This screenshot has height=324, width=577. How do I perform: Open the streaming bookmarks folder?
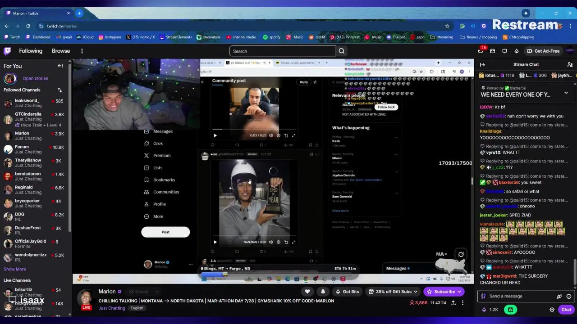tap(442, 37)
